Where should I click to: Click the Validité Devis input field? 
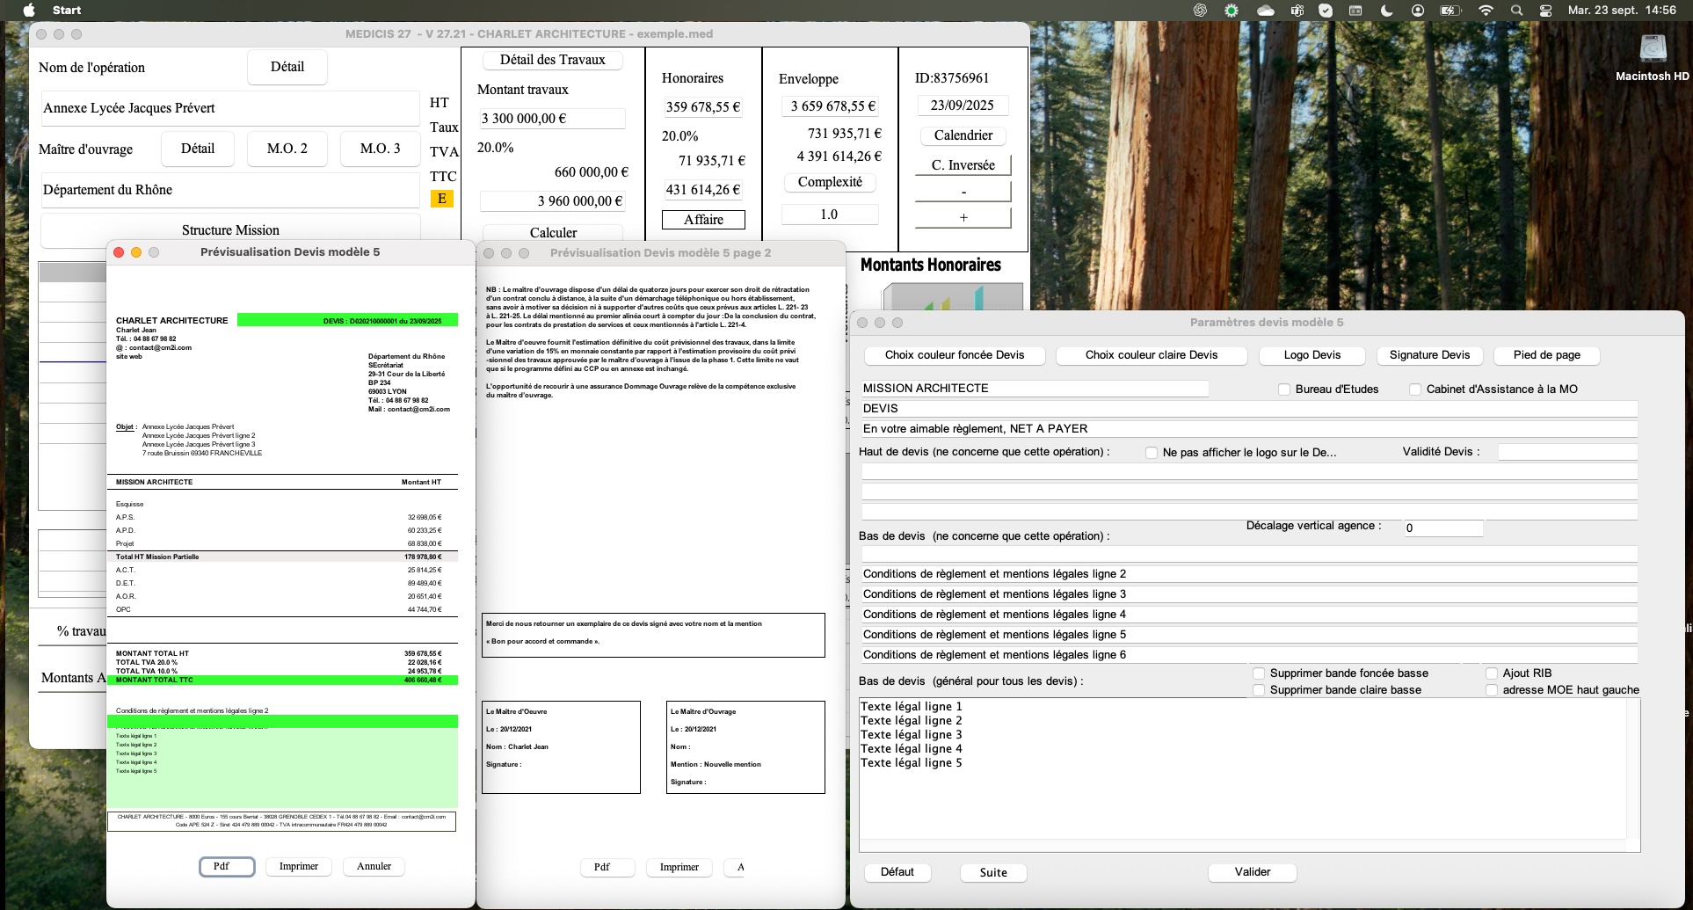[x=1567, y=452]
